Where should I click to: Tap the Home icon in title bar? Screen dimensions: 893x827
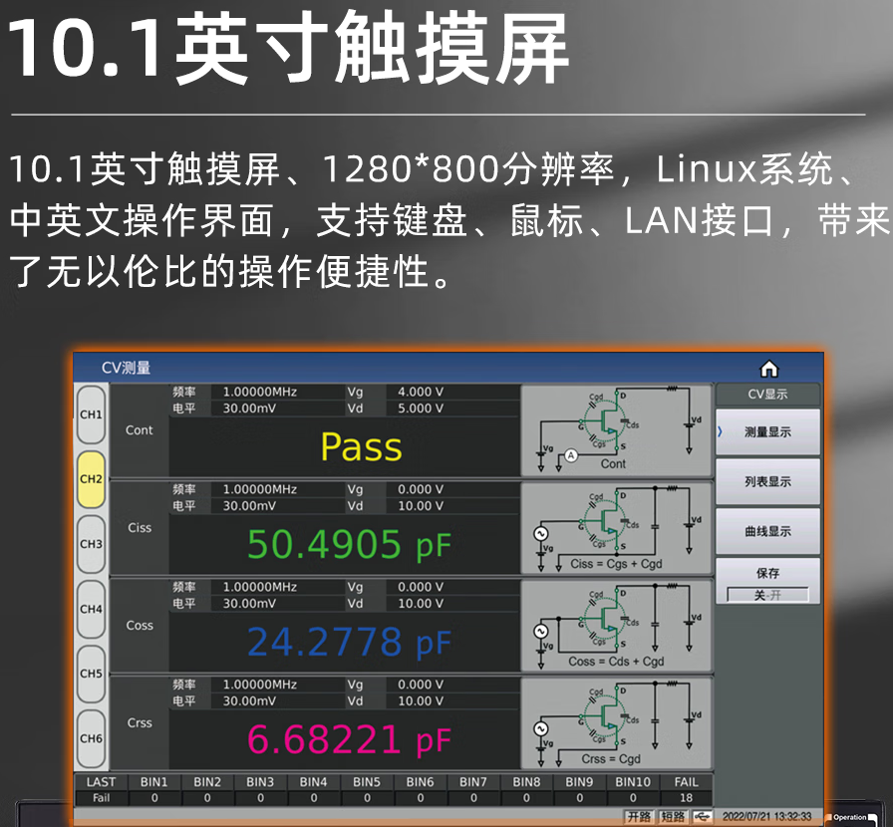pyautogui.click(x=769, y=368)
